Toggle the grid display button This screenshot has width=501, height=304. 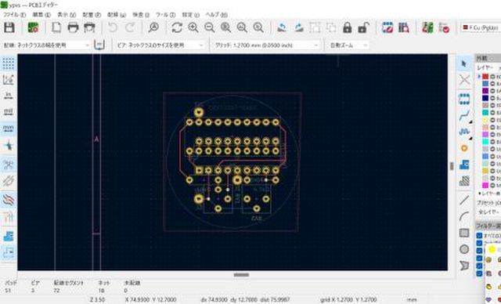click(9, 63)
